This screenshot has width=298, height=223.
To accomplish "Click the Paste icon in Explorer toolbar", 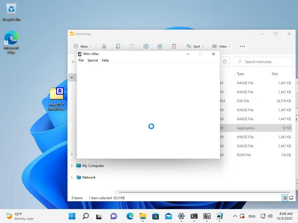I will pos(132,46).
